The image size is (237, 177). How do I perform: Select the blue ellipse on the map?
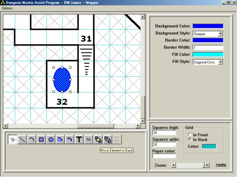(62, 80)
